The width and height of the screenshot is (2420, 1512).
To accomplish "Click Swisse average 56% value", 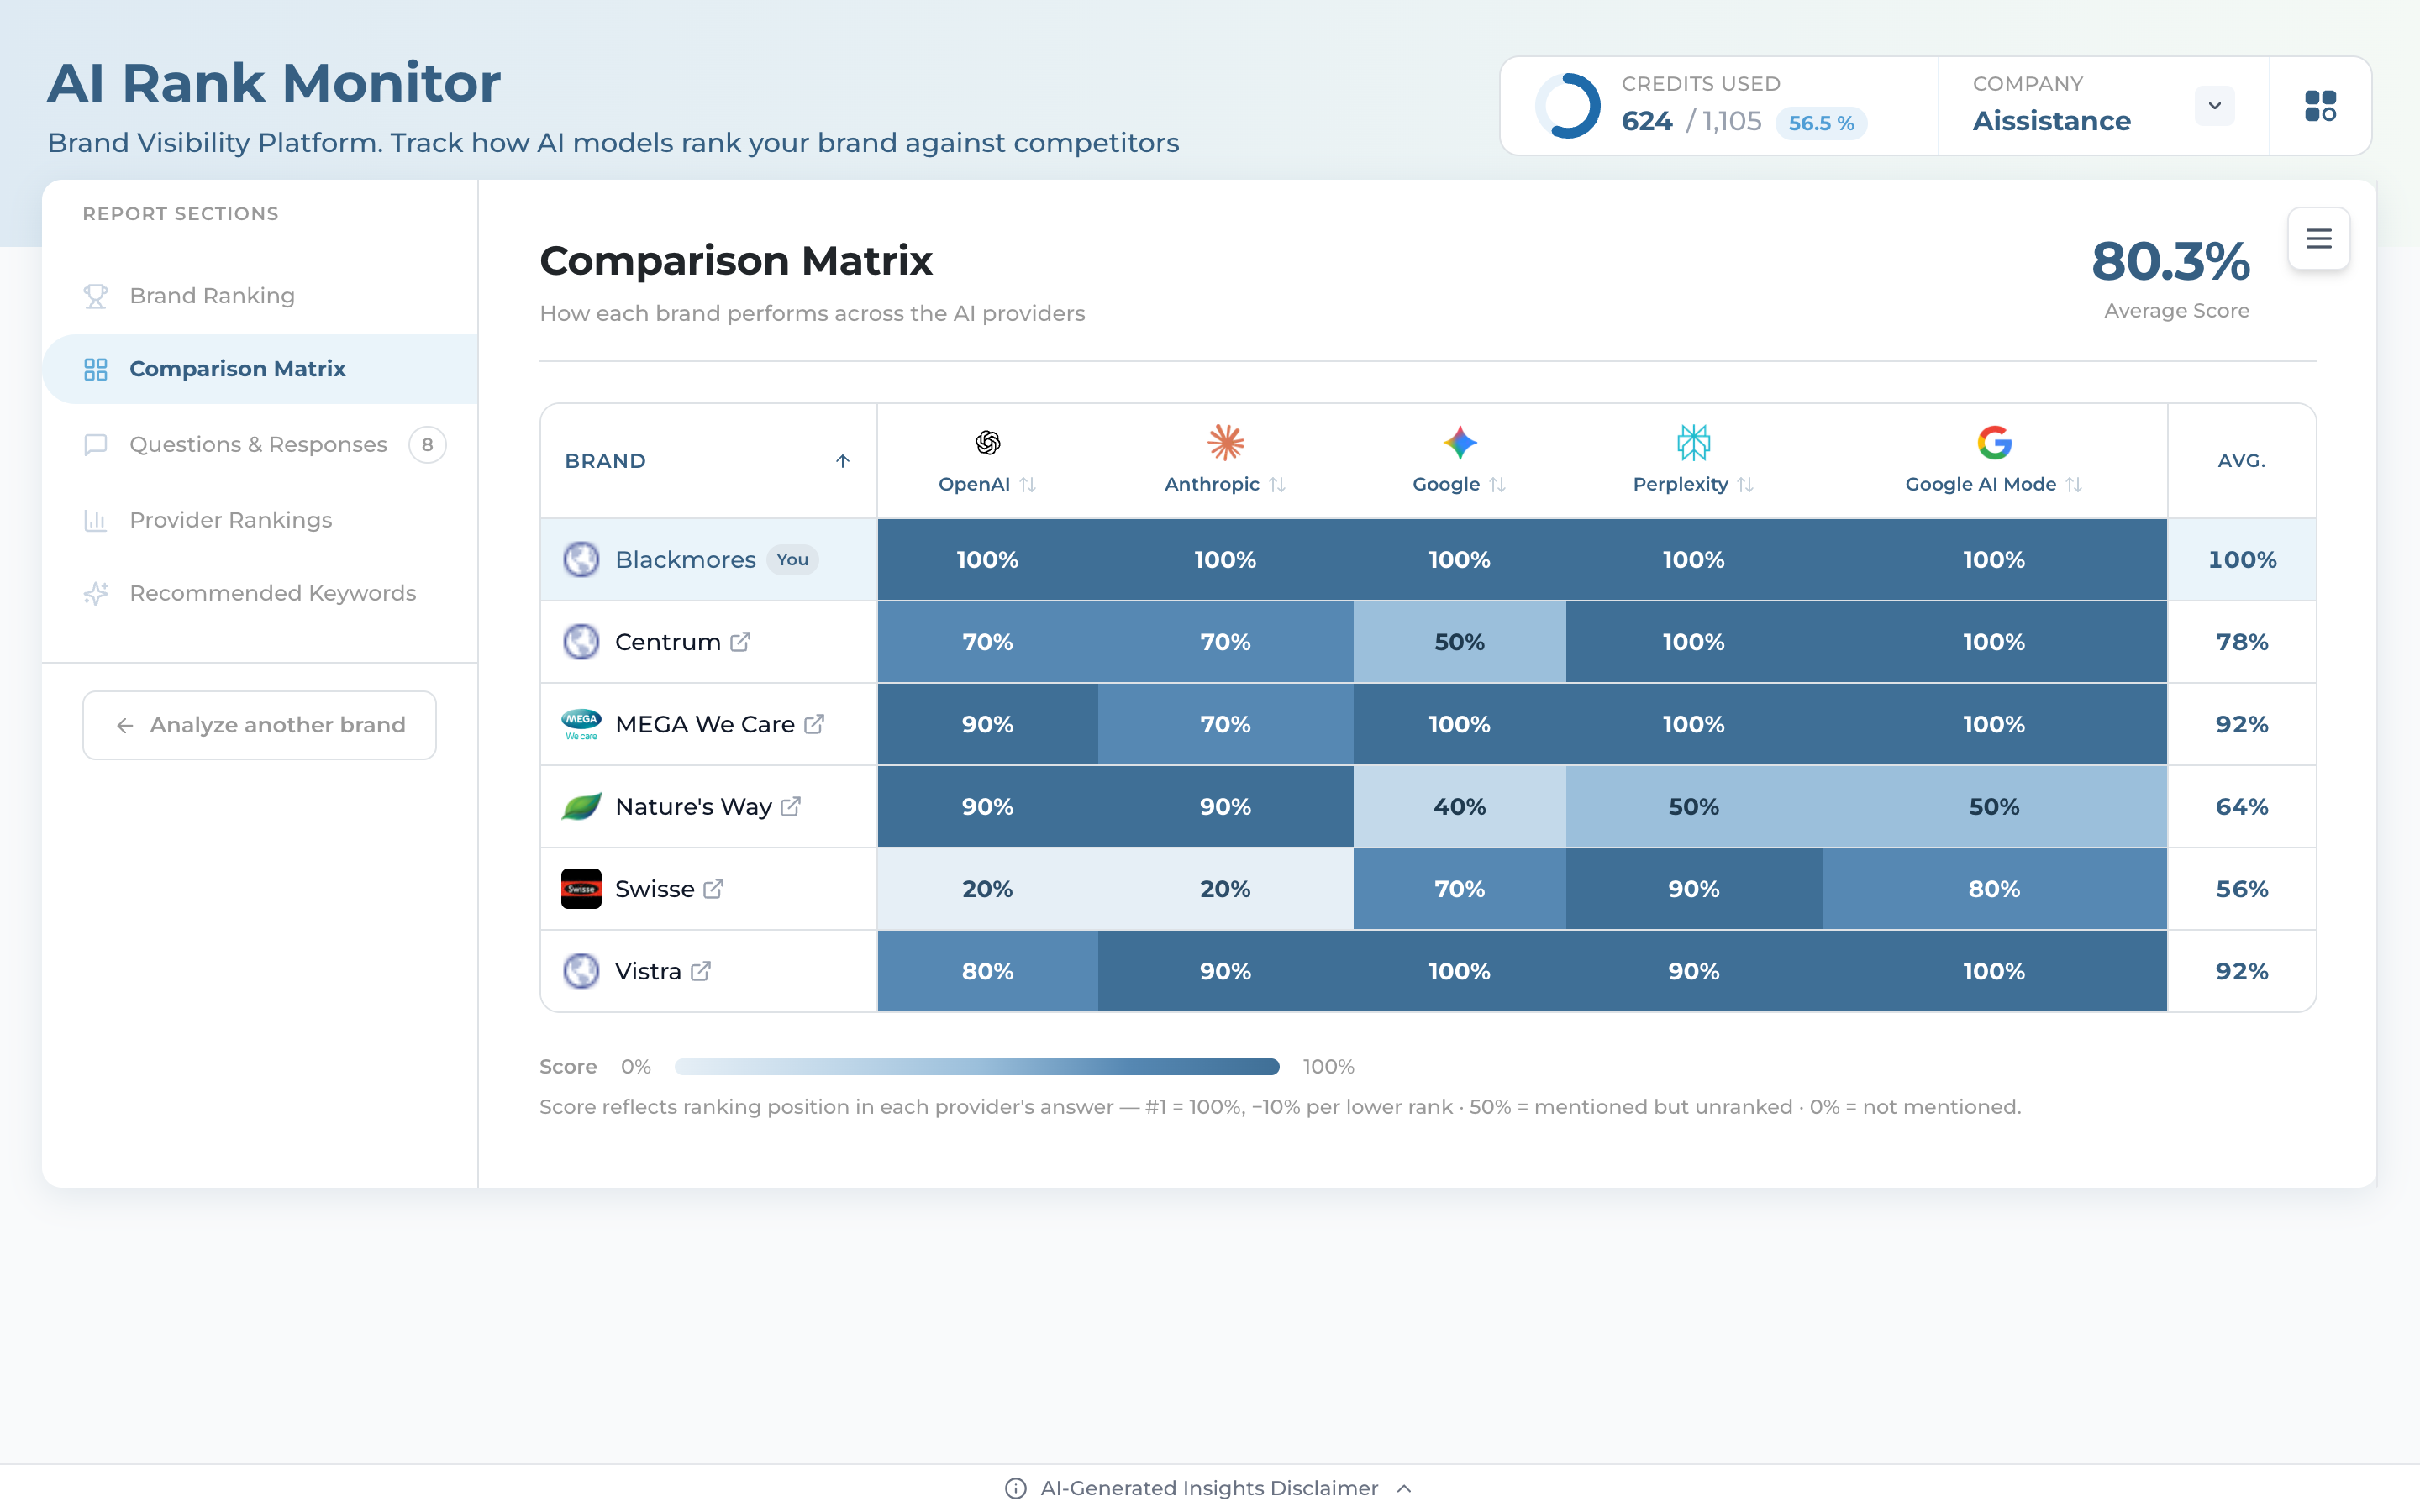I will 2241,889.
